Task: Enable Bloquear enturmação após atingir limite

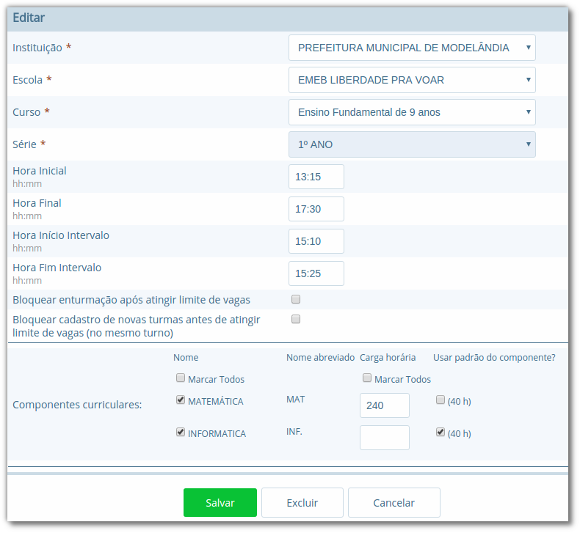Action: [x=296, y=299]
